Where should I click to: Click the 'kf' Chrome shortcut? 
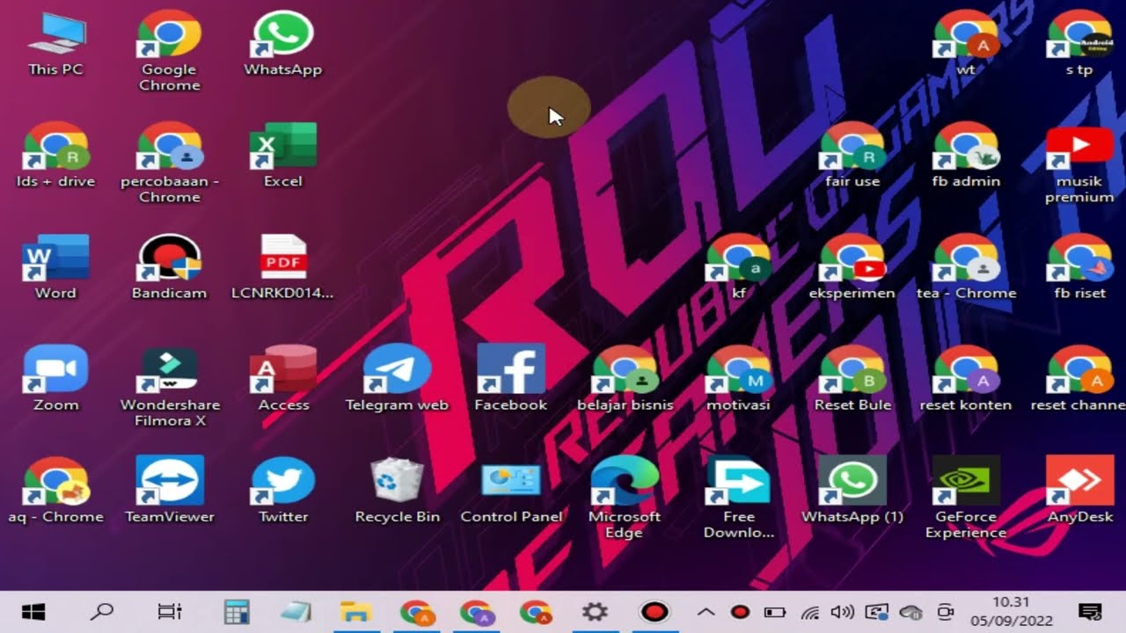click(738, 267)
